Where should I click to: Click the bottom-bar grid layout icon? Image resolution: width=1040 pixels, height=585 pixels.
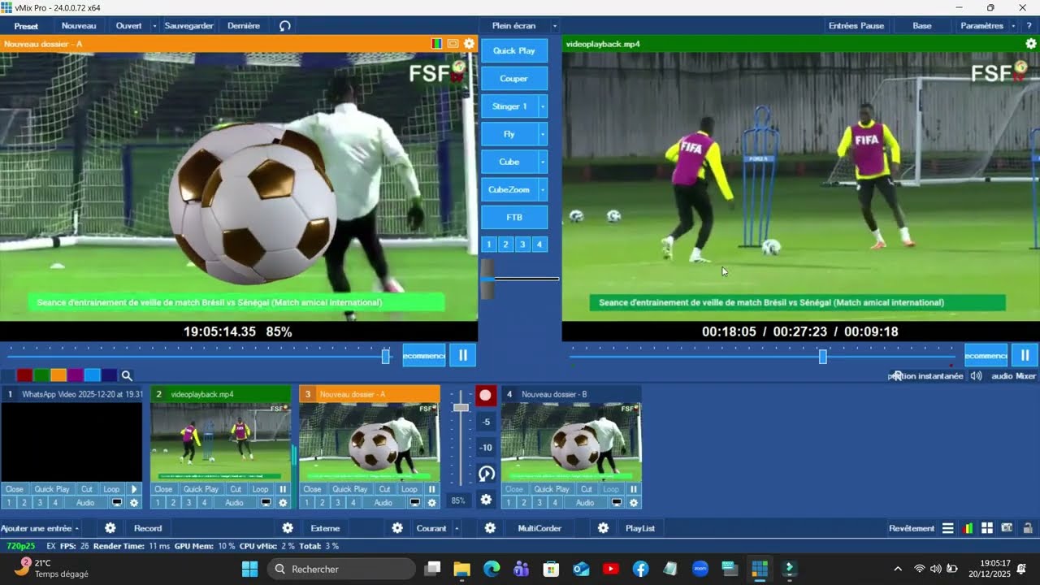[987, 528]
